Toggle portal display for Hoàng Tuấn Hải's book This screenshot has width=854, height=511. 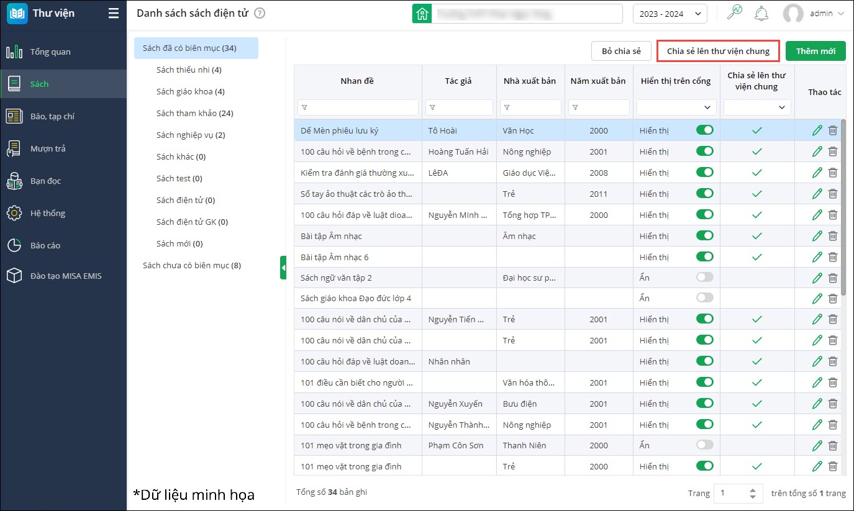click(x=705, y=151)
